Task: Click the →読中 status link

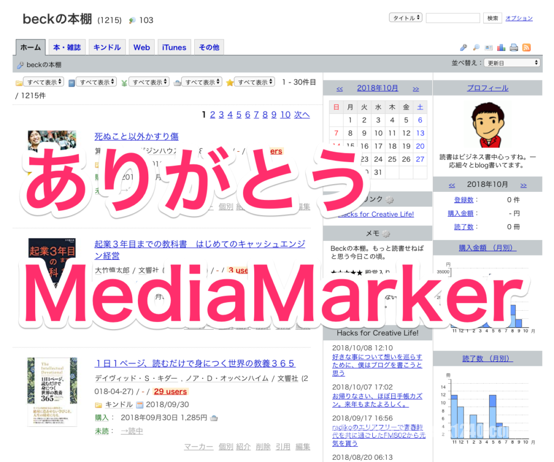Action: click(x=132, y=431)
